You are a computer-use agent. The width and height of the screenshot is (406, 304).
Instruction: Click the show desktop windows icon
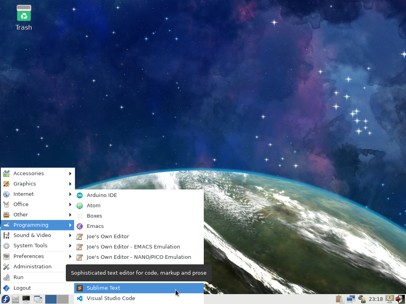point(38,299)
